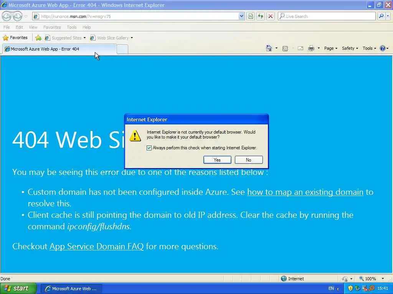The width and height of the screenshot is (393, 294).
Task: Go to the Home page icon
Action: coord(269,48)
